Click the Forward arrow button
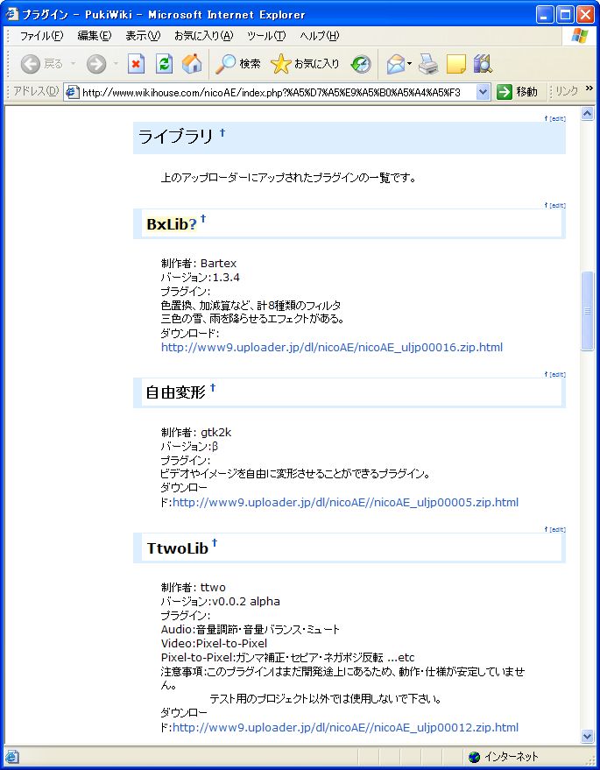This screenshot has width=600, height=770. (96, 64)
